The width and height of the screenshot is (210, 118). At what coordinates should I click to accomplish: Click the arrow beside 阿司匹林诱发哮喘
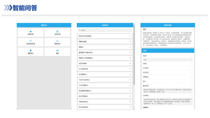(x=130, y=36)
